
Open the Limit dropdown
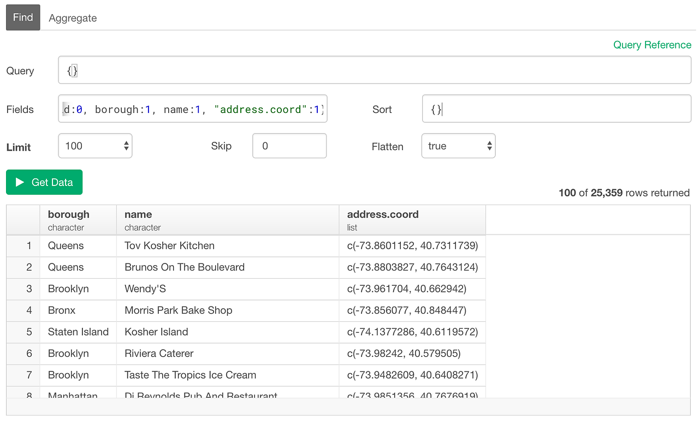pos(94,146)
